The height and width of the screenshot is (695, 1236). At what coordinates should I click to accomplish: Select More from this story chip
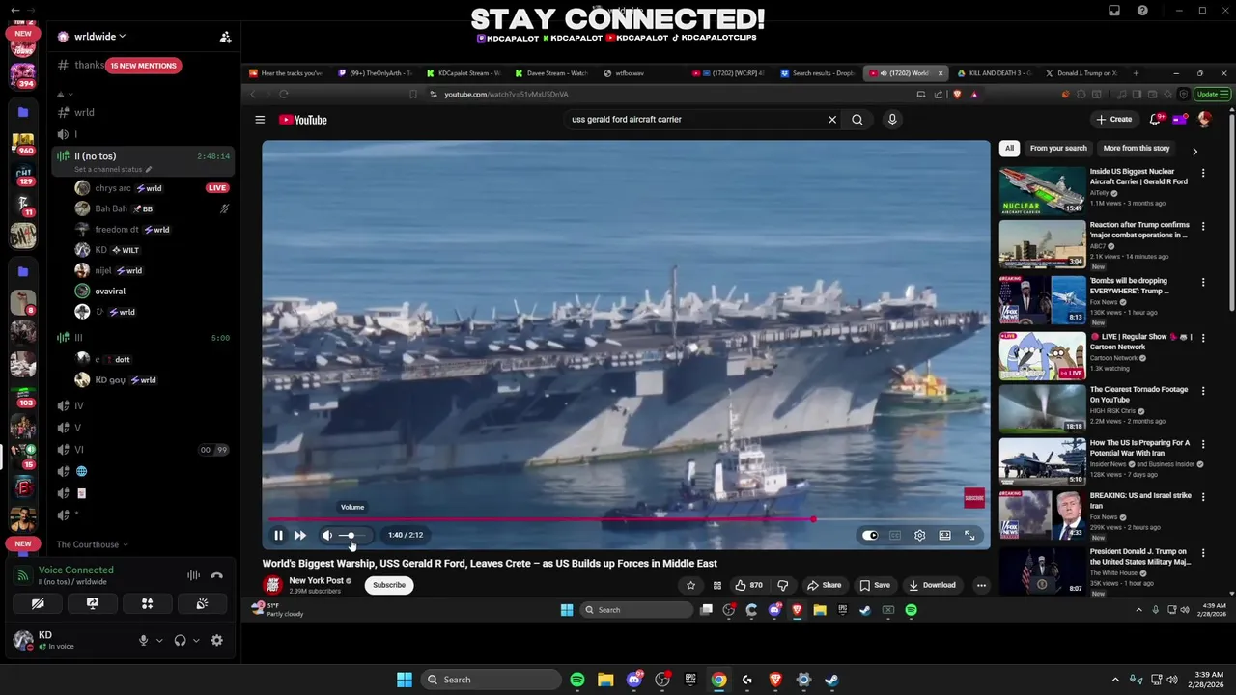pyautogui.click(x=1137, y=148)
